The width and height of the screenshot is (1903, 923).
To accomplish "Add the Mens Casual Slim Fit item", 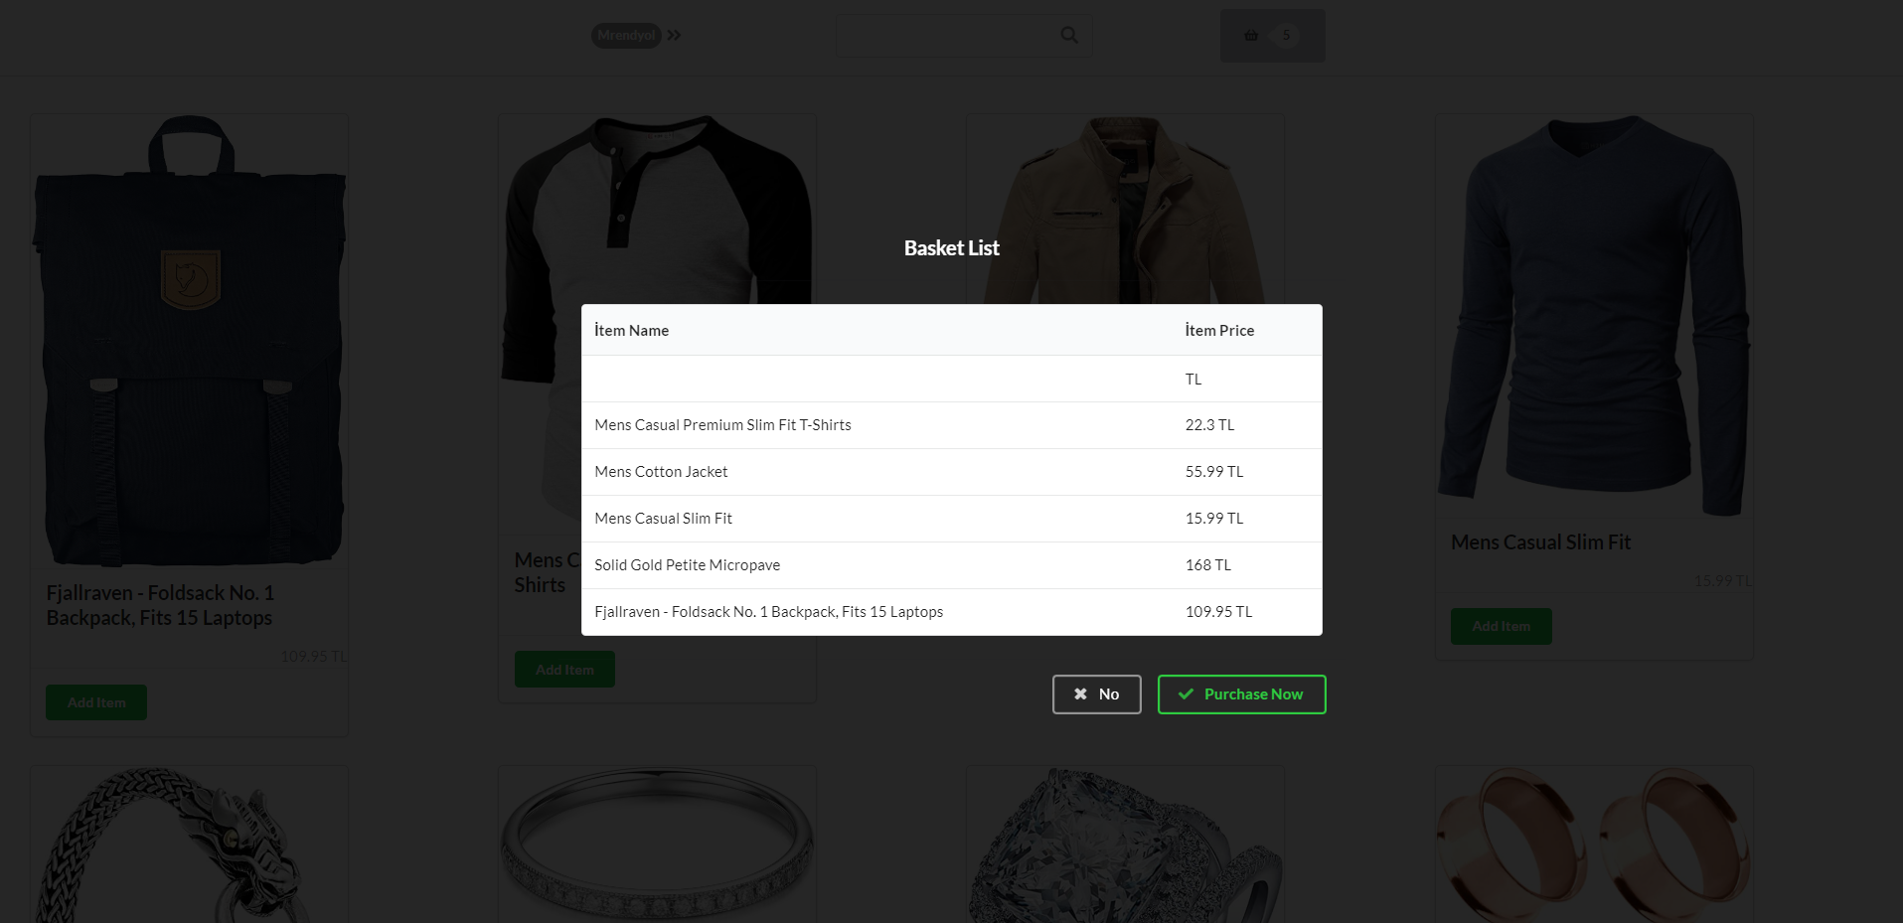I will coord(1501,626).
